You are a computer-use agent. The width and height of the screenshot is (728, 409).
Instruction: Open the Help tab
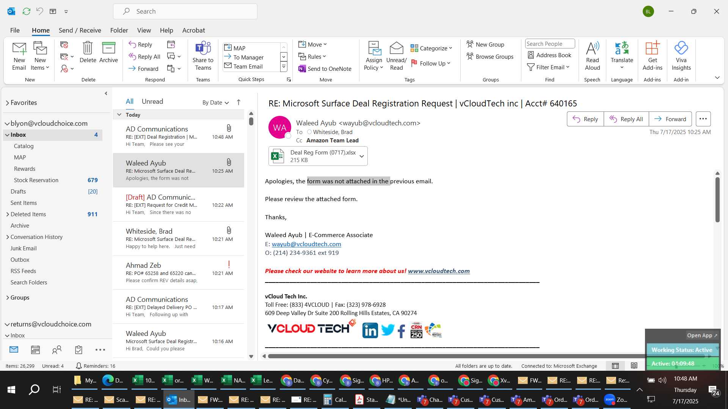166,30
